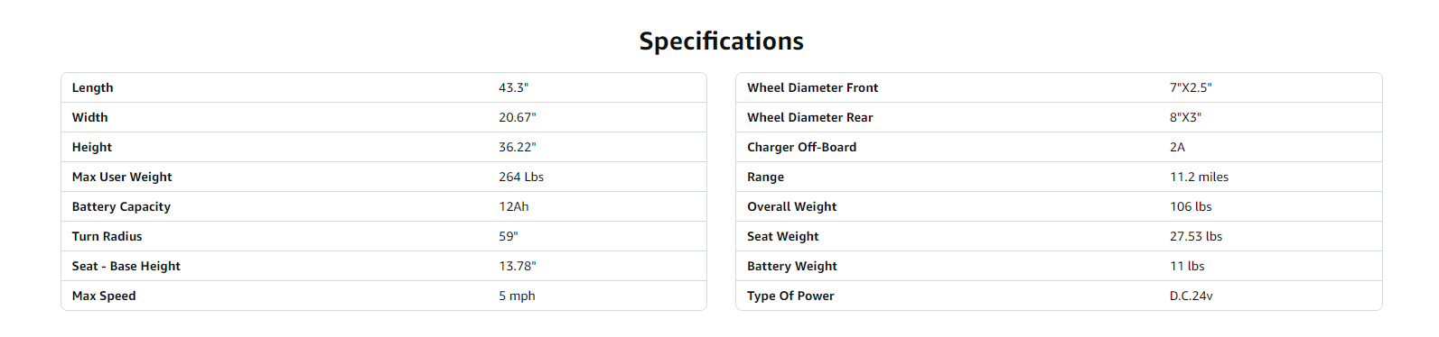The width and height of the screenshot is (1439, 337).
Task: Click the 264 Lbs value
Action: (x=521, y=177)
